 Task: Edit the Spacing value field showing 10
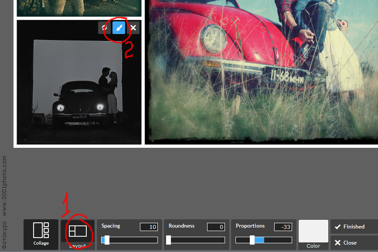[x=149, y=227]
